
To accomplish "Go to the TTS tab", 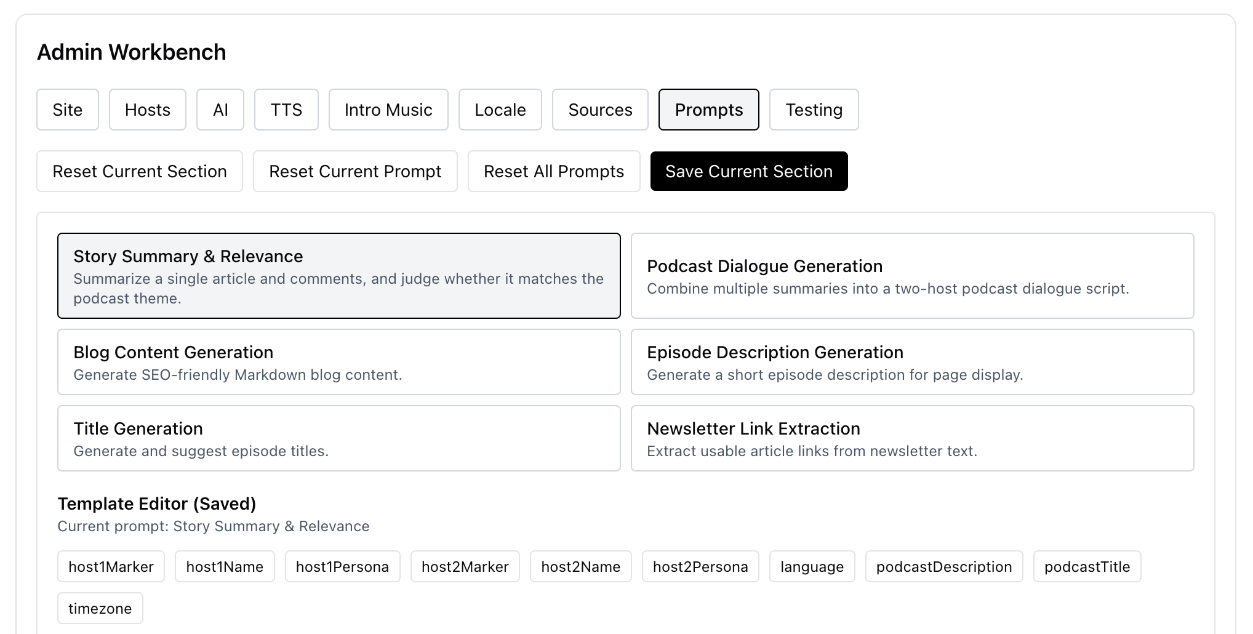I will [x=286, y=110].
